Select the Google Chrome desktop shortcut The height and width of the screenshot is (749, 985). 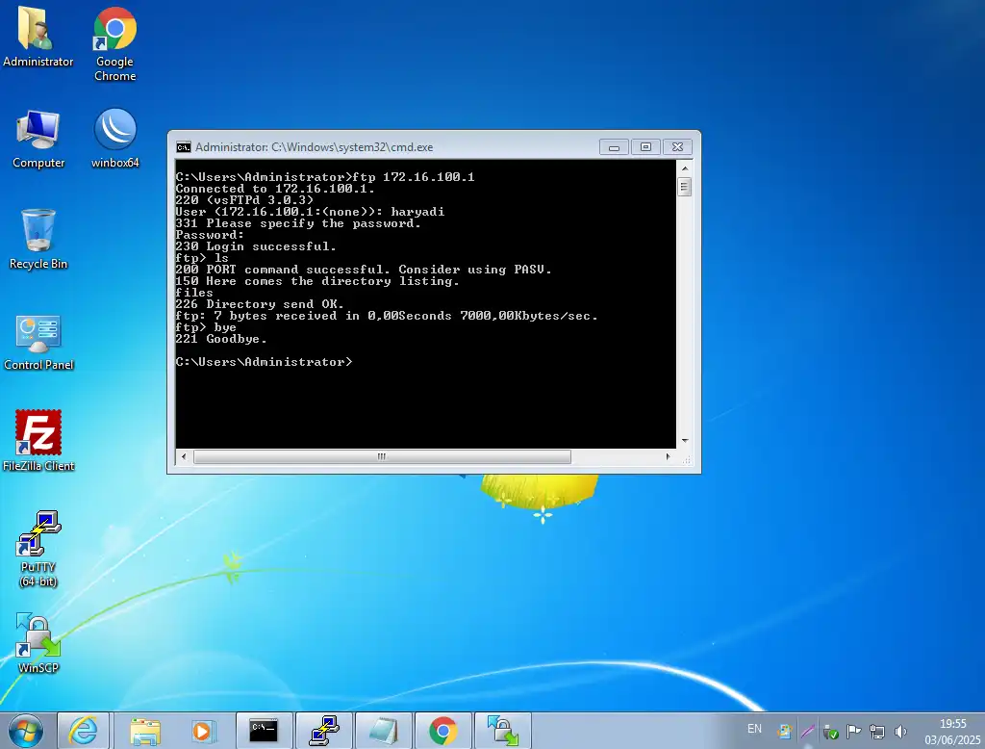[x=115, y=30]
